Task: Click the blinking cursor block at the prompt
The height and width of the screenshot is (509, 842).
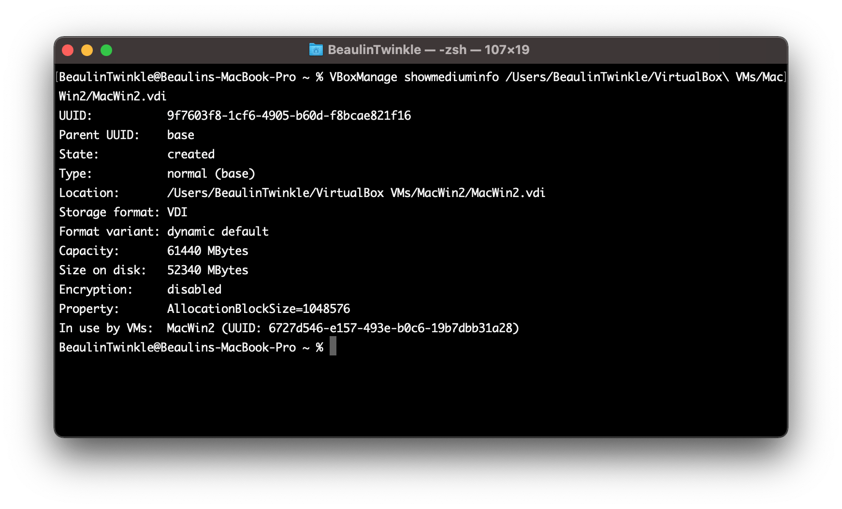Action: [x=333, y=347]
